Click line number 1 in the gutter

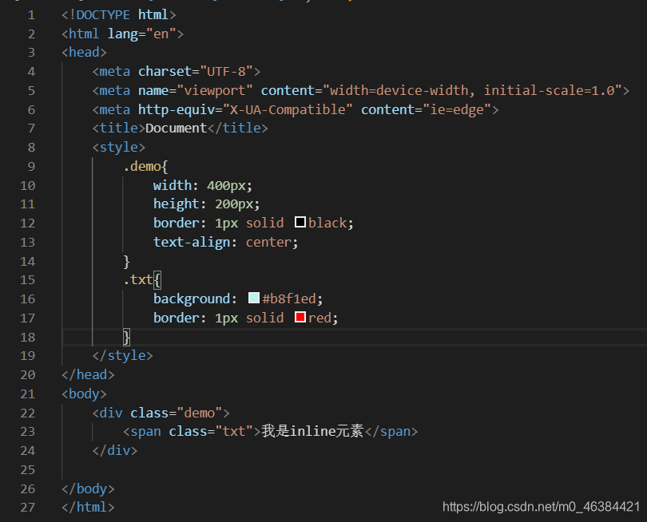coord(30,14)
